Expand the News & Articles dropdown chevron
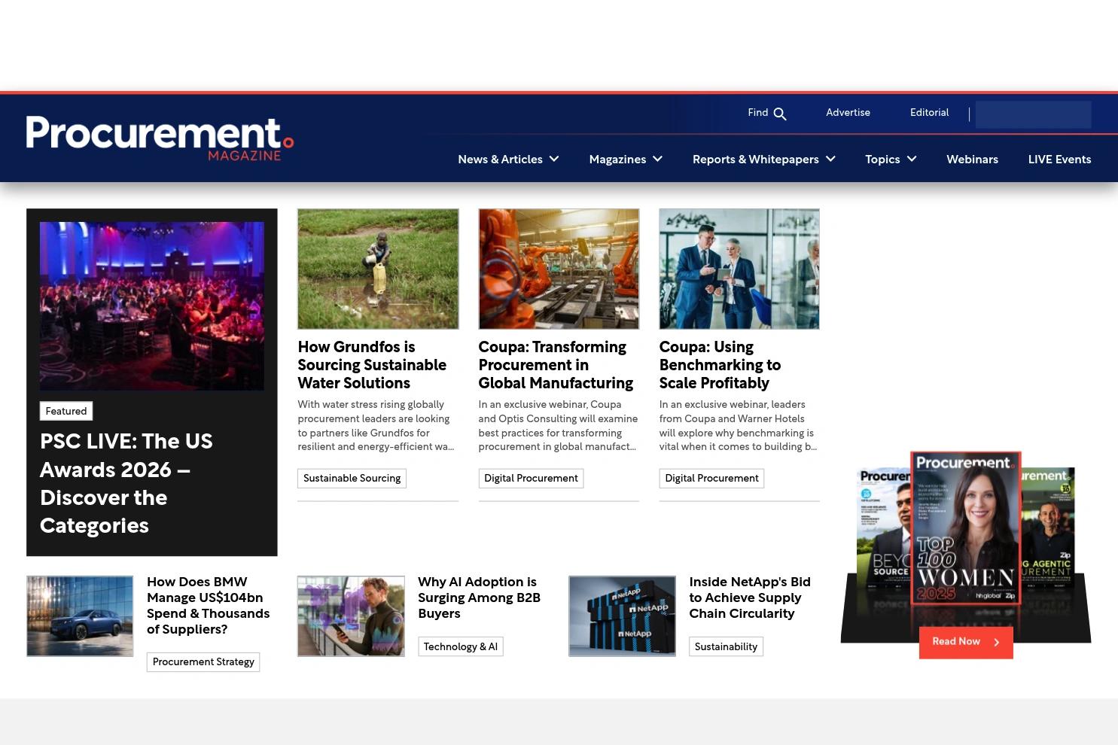Image resolution: width=1118 pixels, height=745 pixels. point(554,159)
